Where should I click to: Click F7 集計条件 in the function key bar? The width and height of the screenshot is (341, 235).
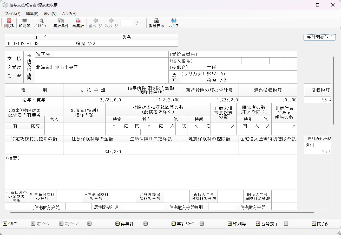coord(183,224)
